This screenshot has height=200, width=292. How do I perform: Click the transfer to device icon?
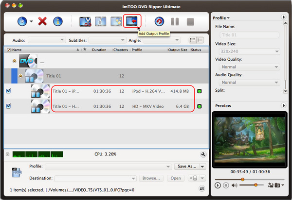pyautogui.click(x=193, y=178)
